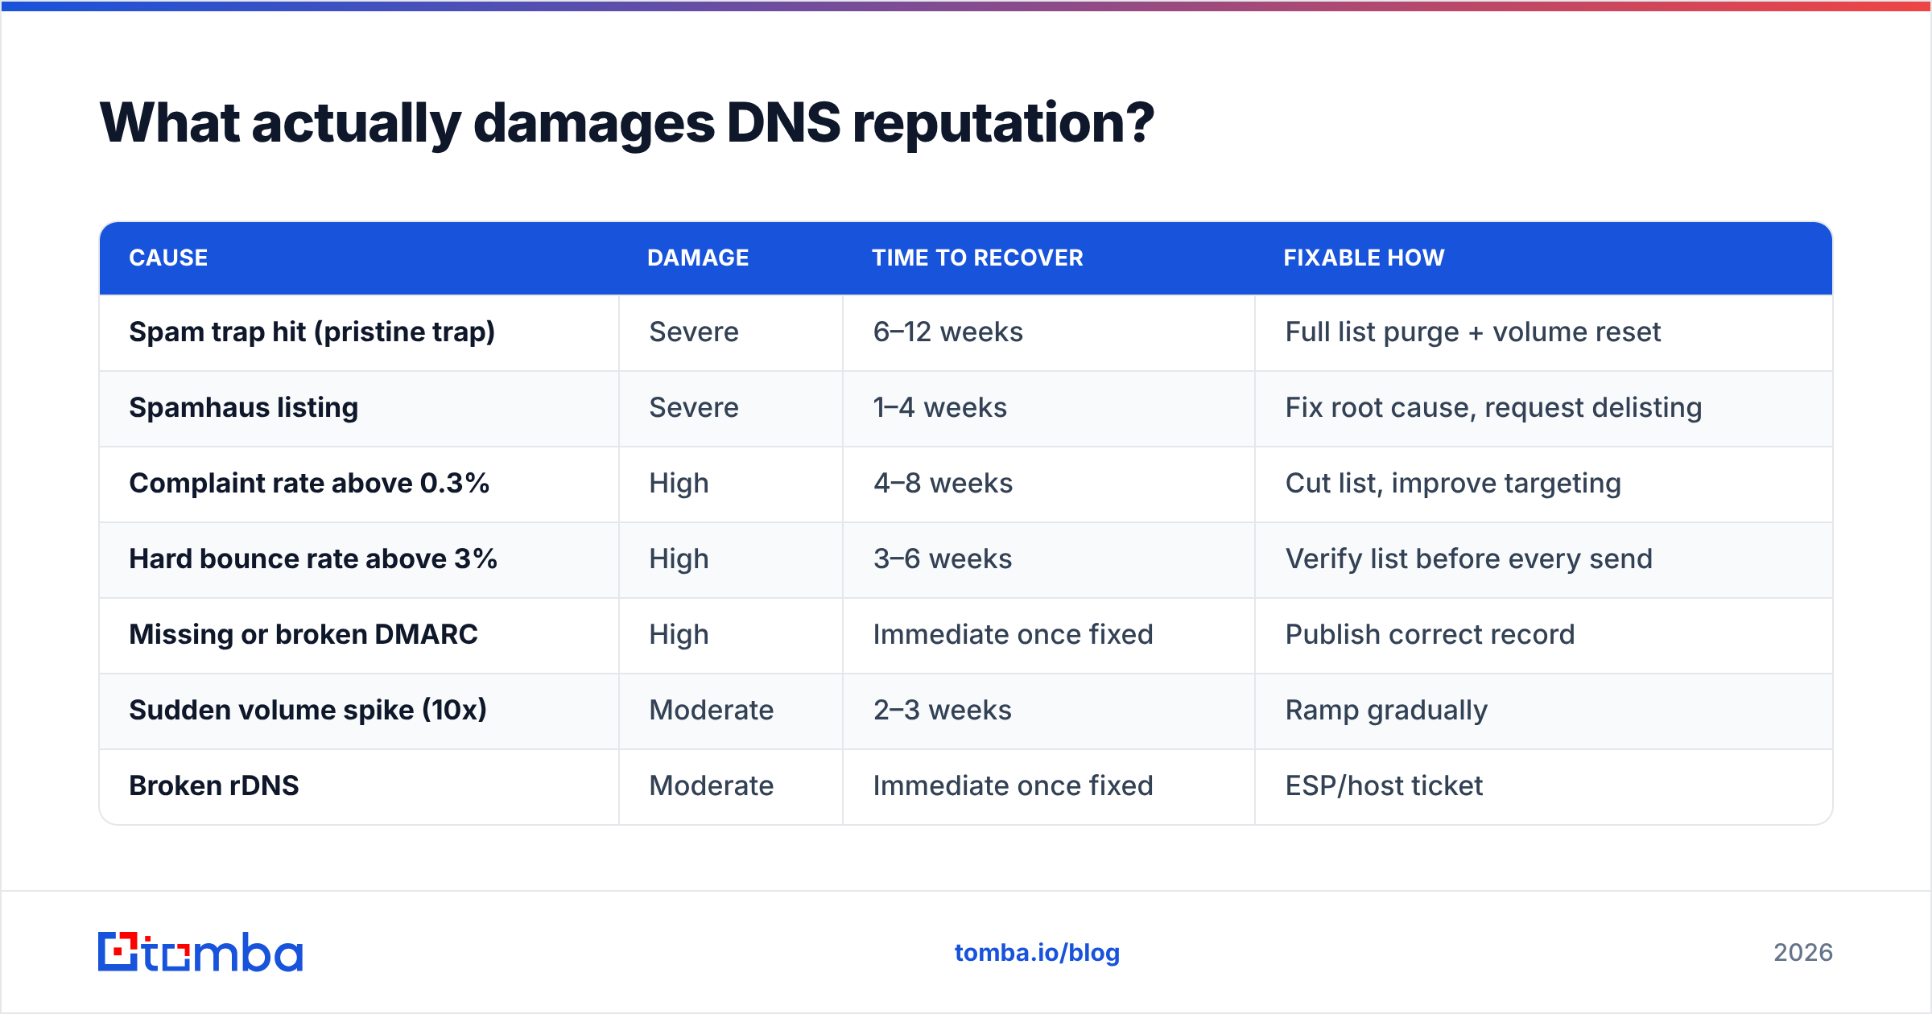Click the tomba logo
The height and width of the screenshot is (1014, 1932).
pyautogui.click(x=200, y=952)
